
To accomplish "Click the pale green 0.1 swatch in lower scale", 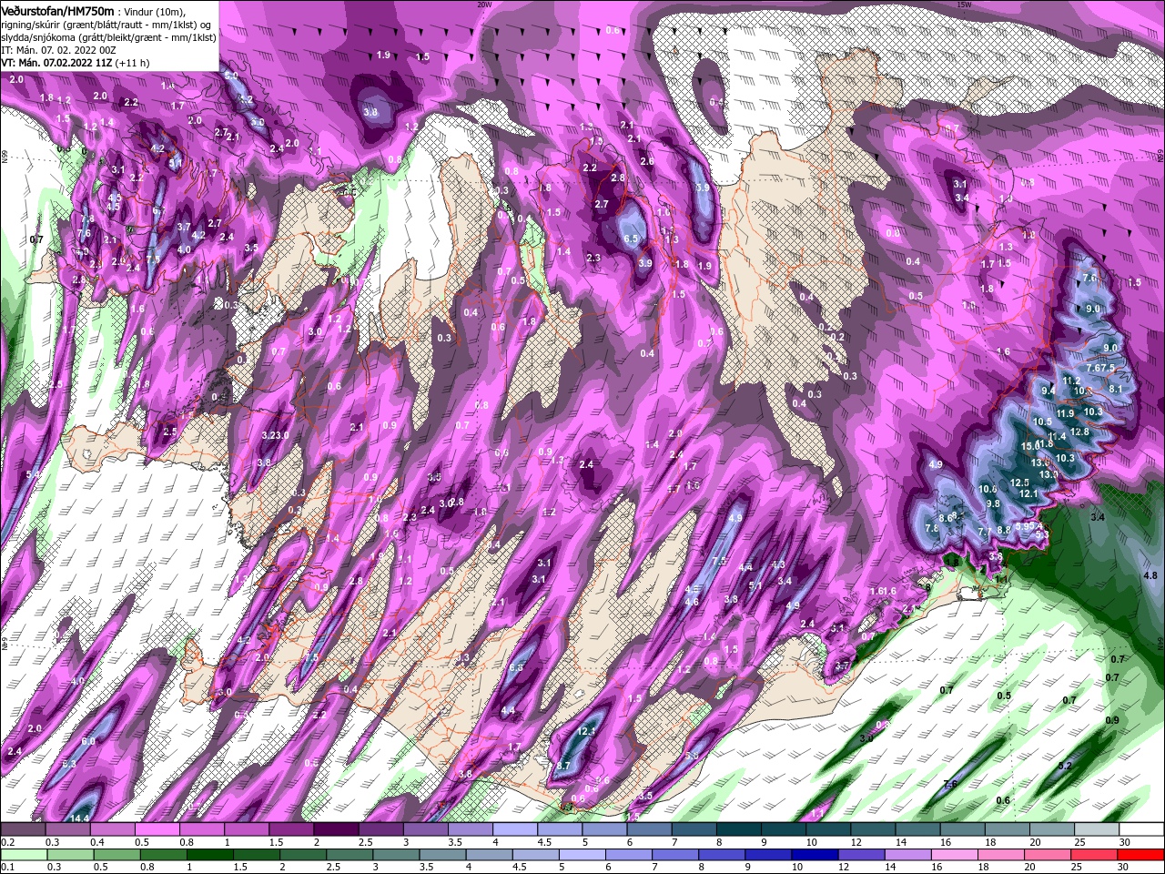I will click(x=23, y=854).
